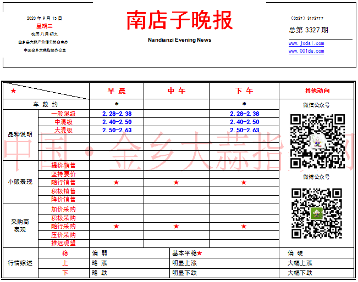Click the 推迟观望 row label
358x282 pixels.
pos(63,243)
